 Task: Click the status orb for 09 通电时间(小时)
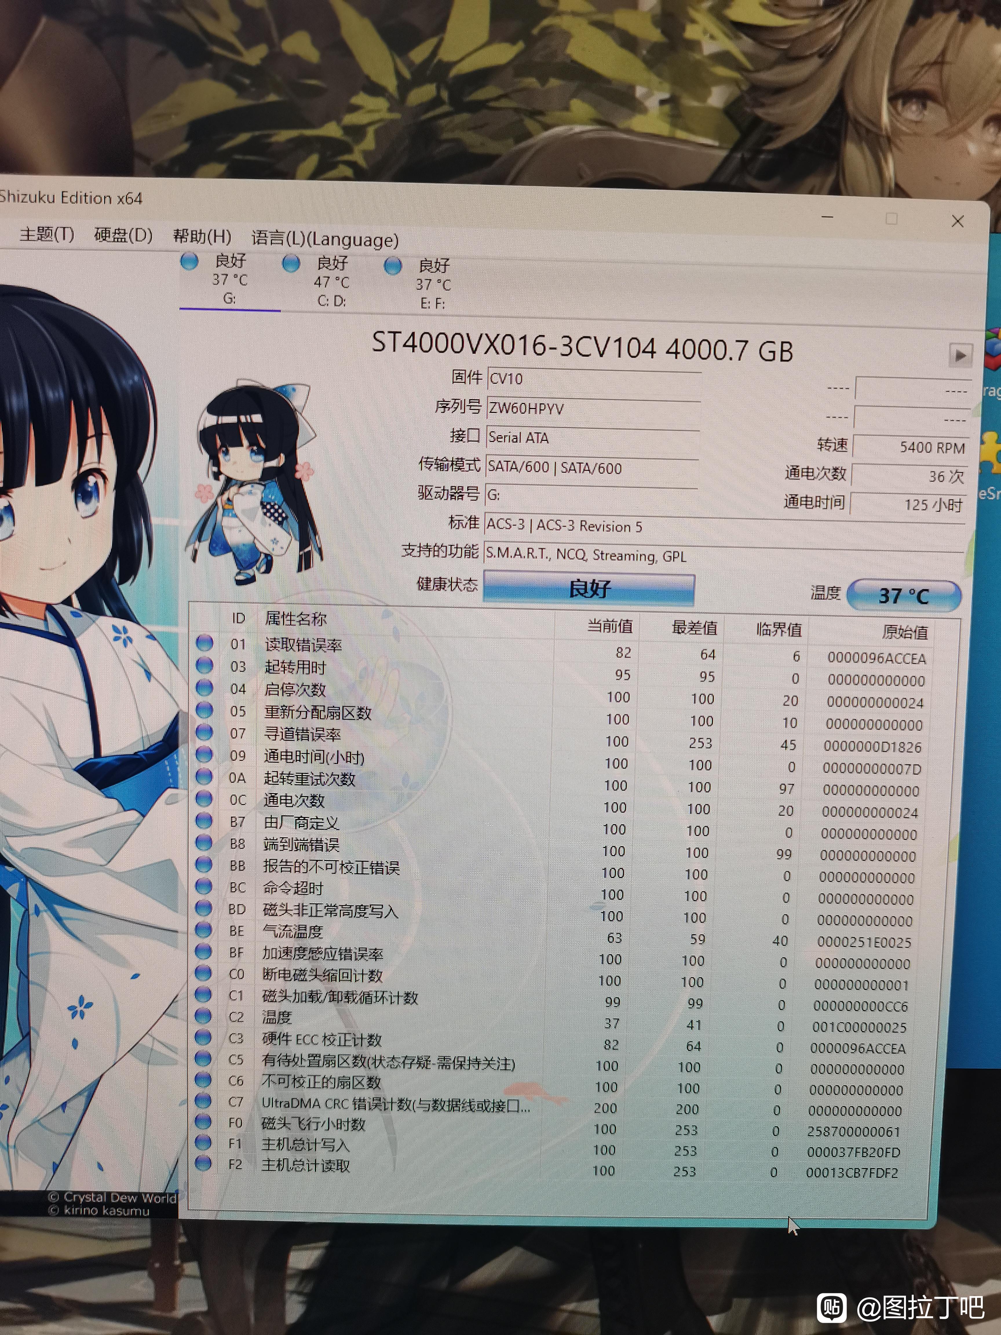coord(204,755)
